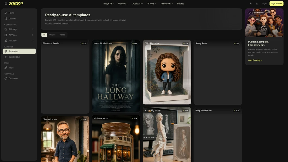
Task: Click the Home icon in sidebar
Action: 6,13
